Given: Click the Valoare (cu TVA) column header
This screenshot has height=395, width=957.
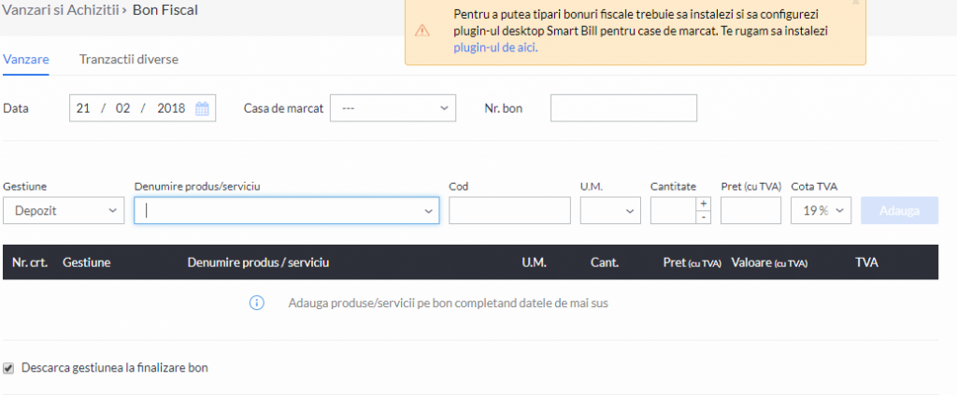Looking at the screenshot, I should tap(769, 263).
